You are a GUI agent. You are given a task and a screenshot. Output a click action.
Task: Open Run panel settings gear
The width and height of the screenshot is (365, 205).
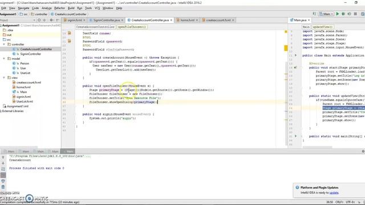[363, 151]
